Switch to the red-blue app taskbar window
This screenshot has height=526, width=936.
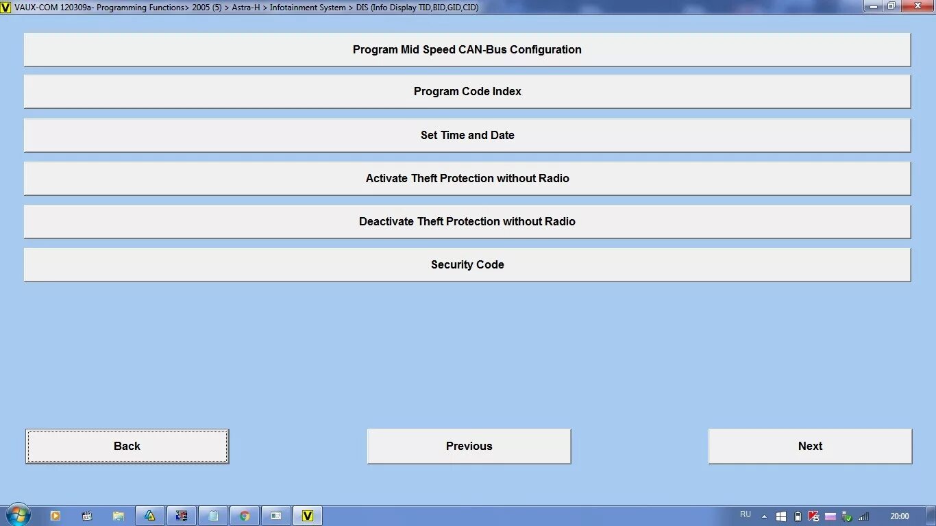click(182, 516)
